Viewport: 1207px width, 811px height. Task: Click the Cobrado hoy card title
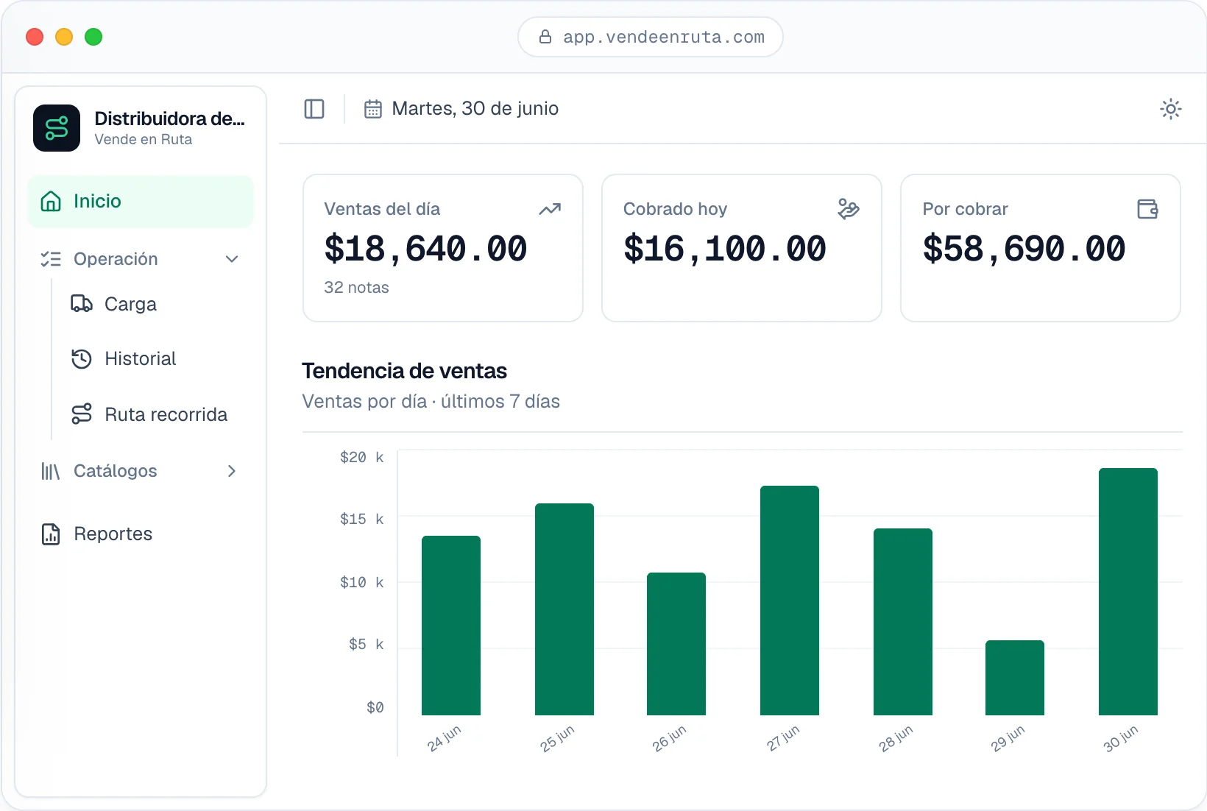tap(675, 209)
